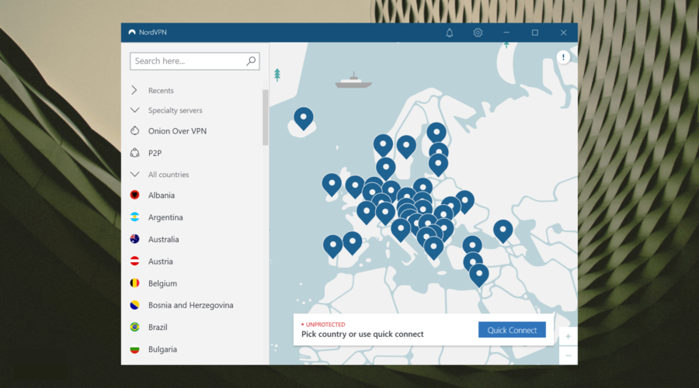Click the Brazil flag icon
Image resolution: width=699 pixels, height=388 pixels.
[134, 327]
